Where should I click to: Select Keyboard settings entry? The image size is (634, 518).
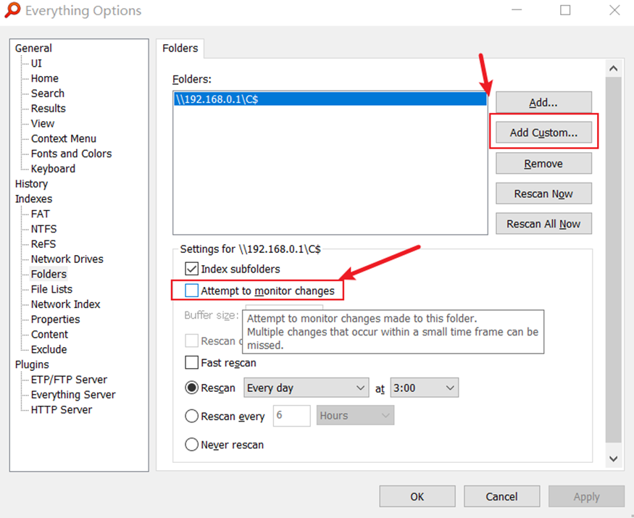(x=53, y=169)
